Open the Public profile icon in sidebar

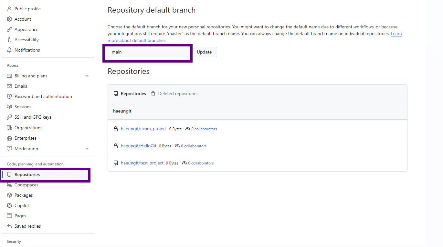pos(9,9)
